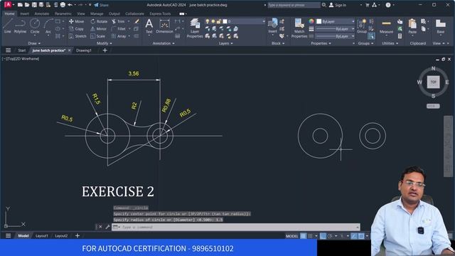455x256 pixels.
Task: Toggle snap mode in status bar
Action: pos(310,236)
